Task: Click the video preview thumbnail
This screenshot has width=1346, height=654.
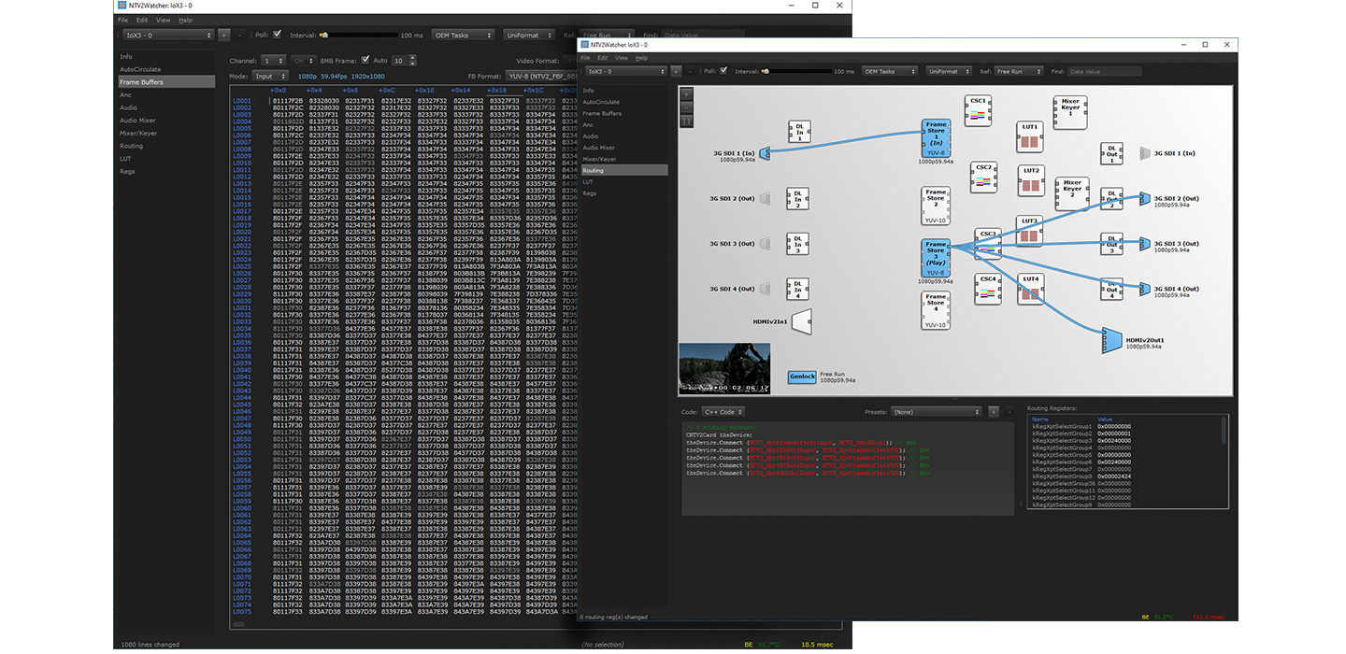Action: (723, 368)
